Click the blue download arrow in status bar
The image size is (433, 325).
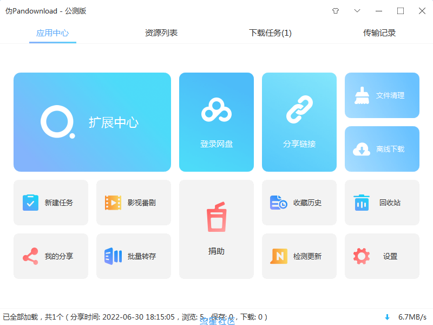pyautogui.click(x=387, y=317)
